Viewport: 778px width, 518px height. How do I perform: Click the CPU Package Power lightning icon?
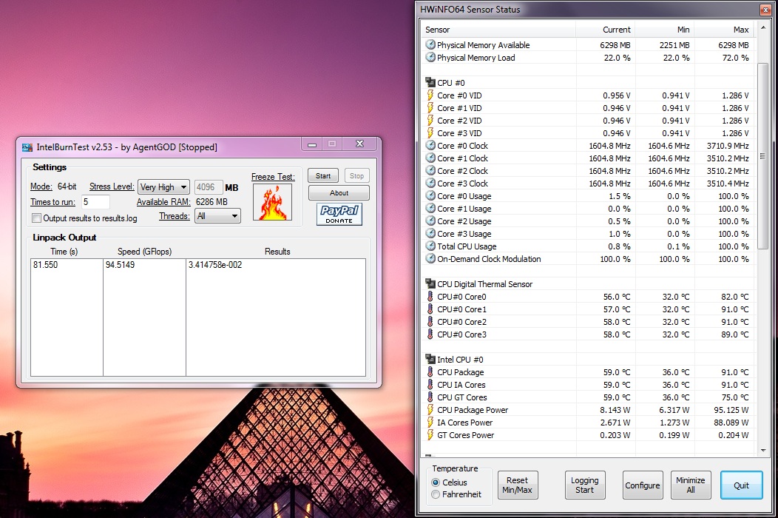(x=430, y=410)
